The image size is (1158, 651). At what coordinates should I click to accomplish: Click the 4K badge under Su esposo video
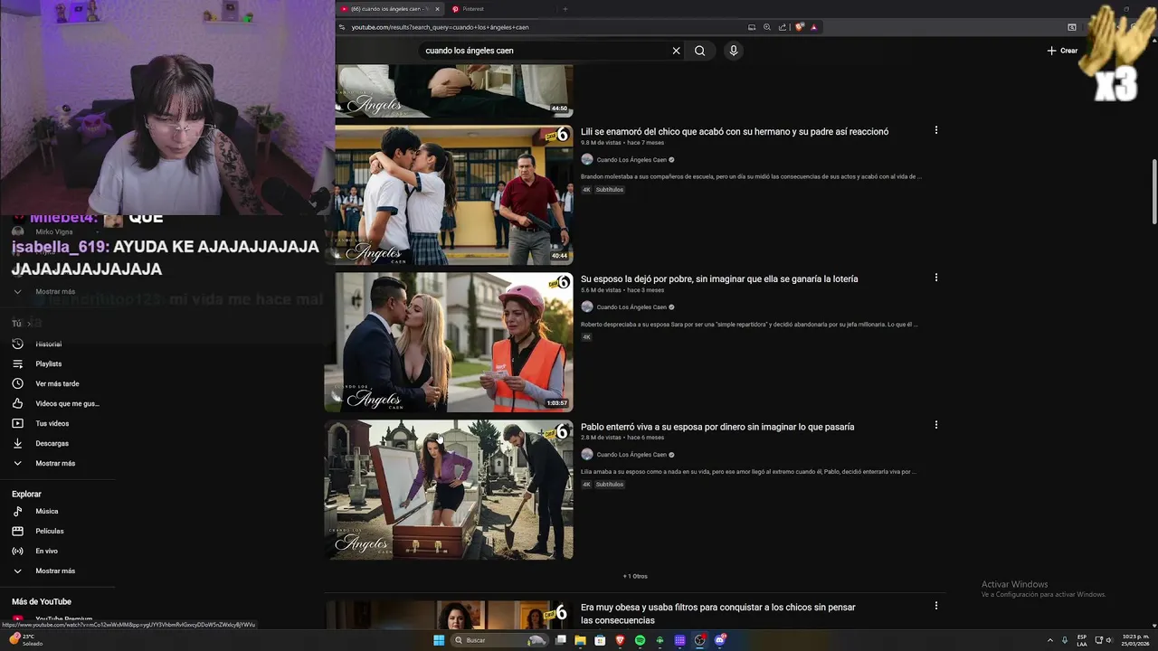click(586, 337)
